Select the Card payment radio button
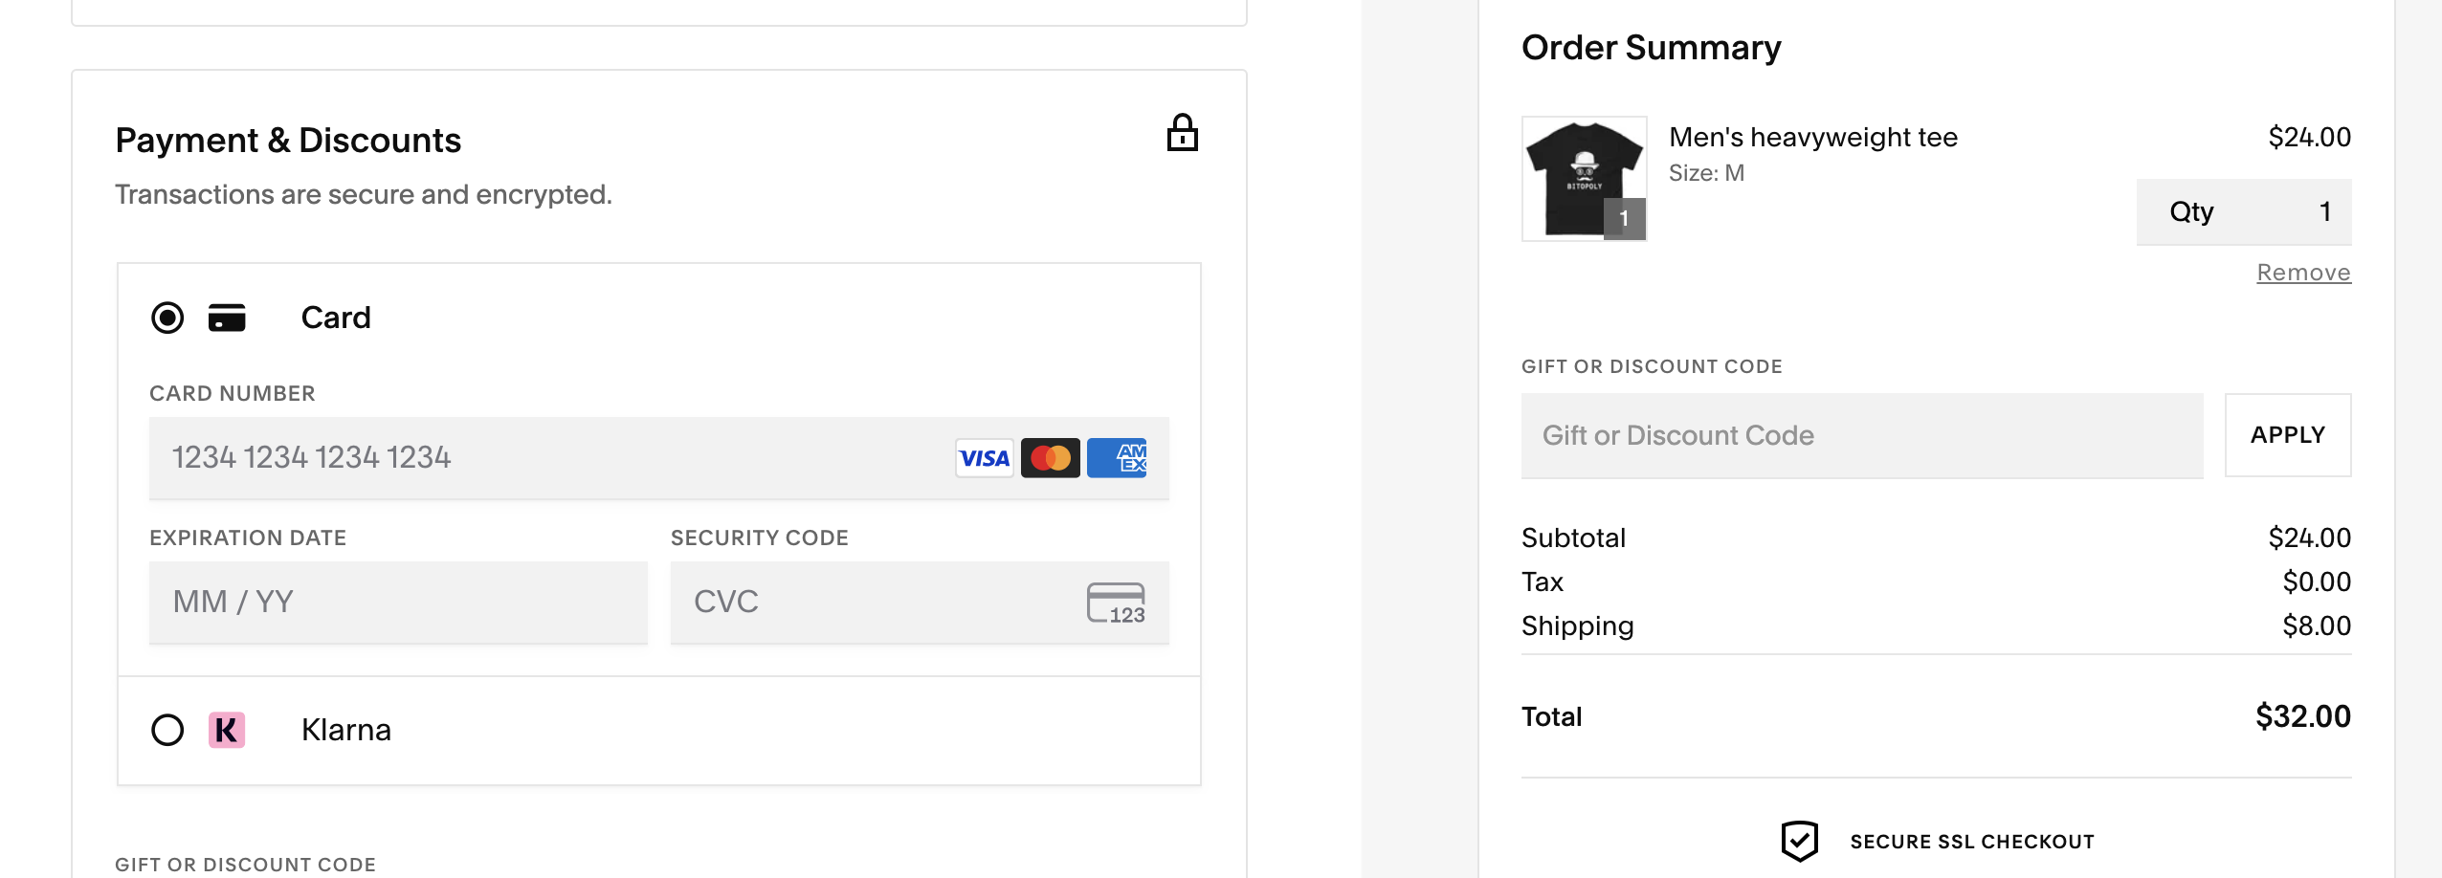The width and height of the screenshot is (2442, 878). coord(167,318)
